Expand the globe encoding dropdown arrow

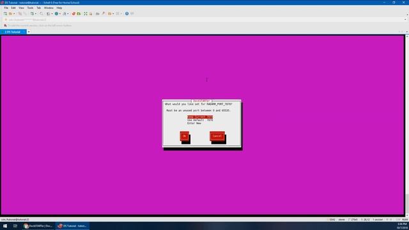[60, 14]
